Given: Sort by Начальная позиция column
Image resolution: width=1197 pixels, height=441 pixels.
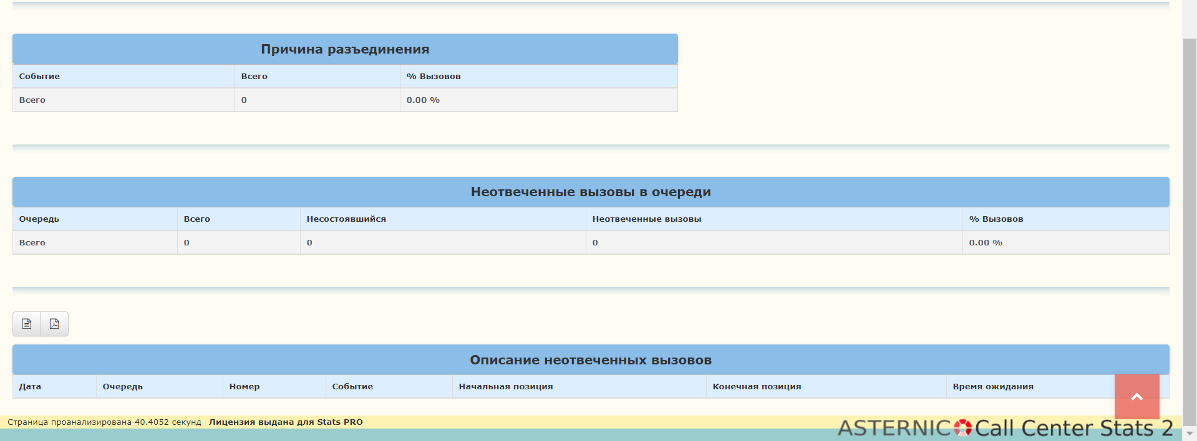Looking at the screenshot, I should click(x=506, y=387).
